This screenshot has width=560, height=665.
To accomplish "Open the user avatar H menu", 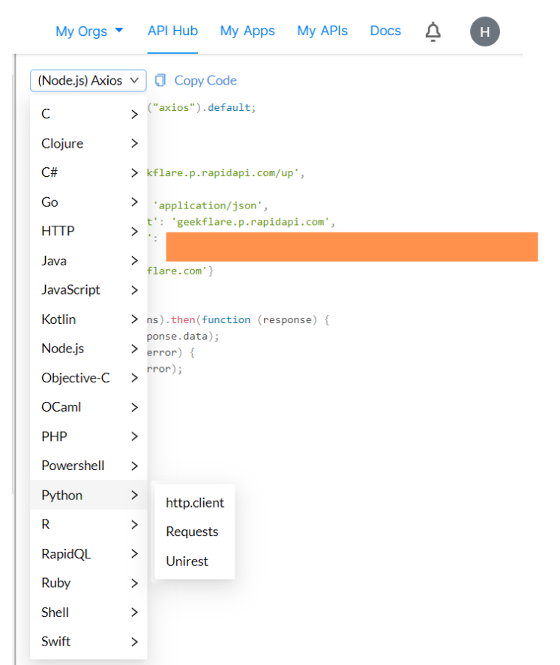I will tap(484, 31).
